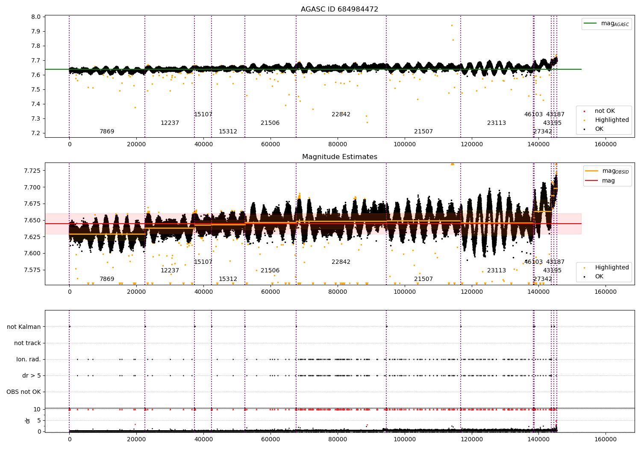Click OBSID label 22842 in Magnitude Estimates plot
The width and height of the screenshot is (641, 449).
click(x=341, y=262)
